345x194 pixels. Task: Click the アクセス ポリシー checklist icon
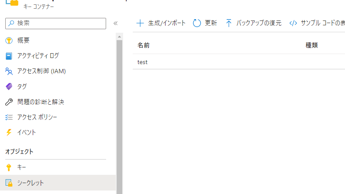tap(9, 117)
